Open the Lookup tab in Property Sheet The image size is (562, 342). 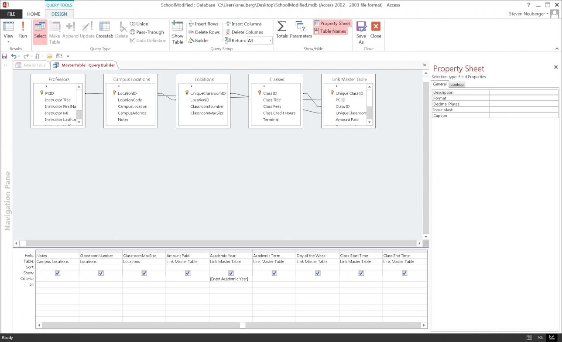tap(457, 85)
